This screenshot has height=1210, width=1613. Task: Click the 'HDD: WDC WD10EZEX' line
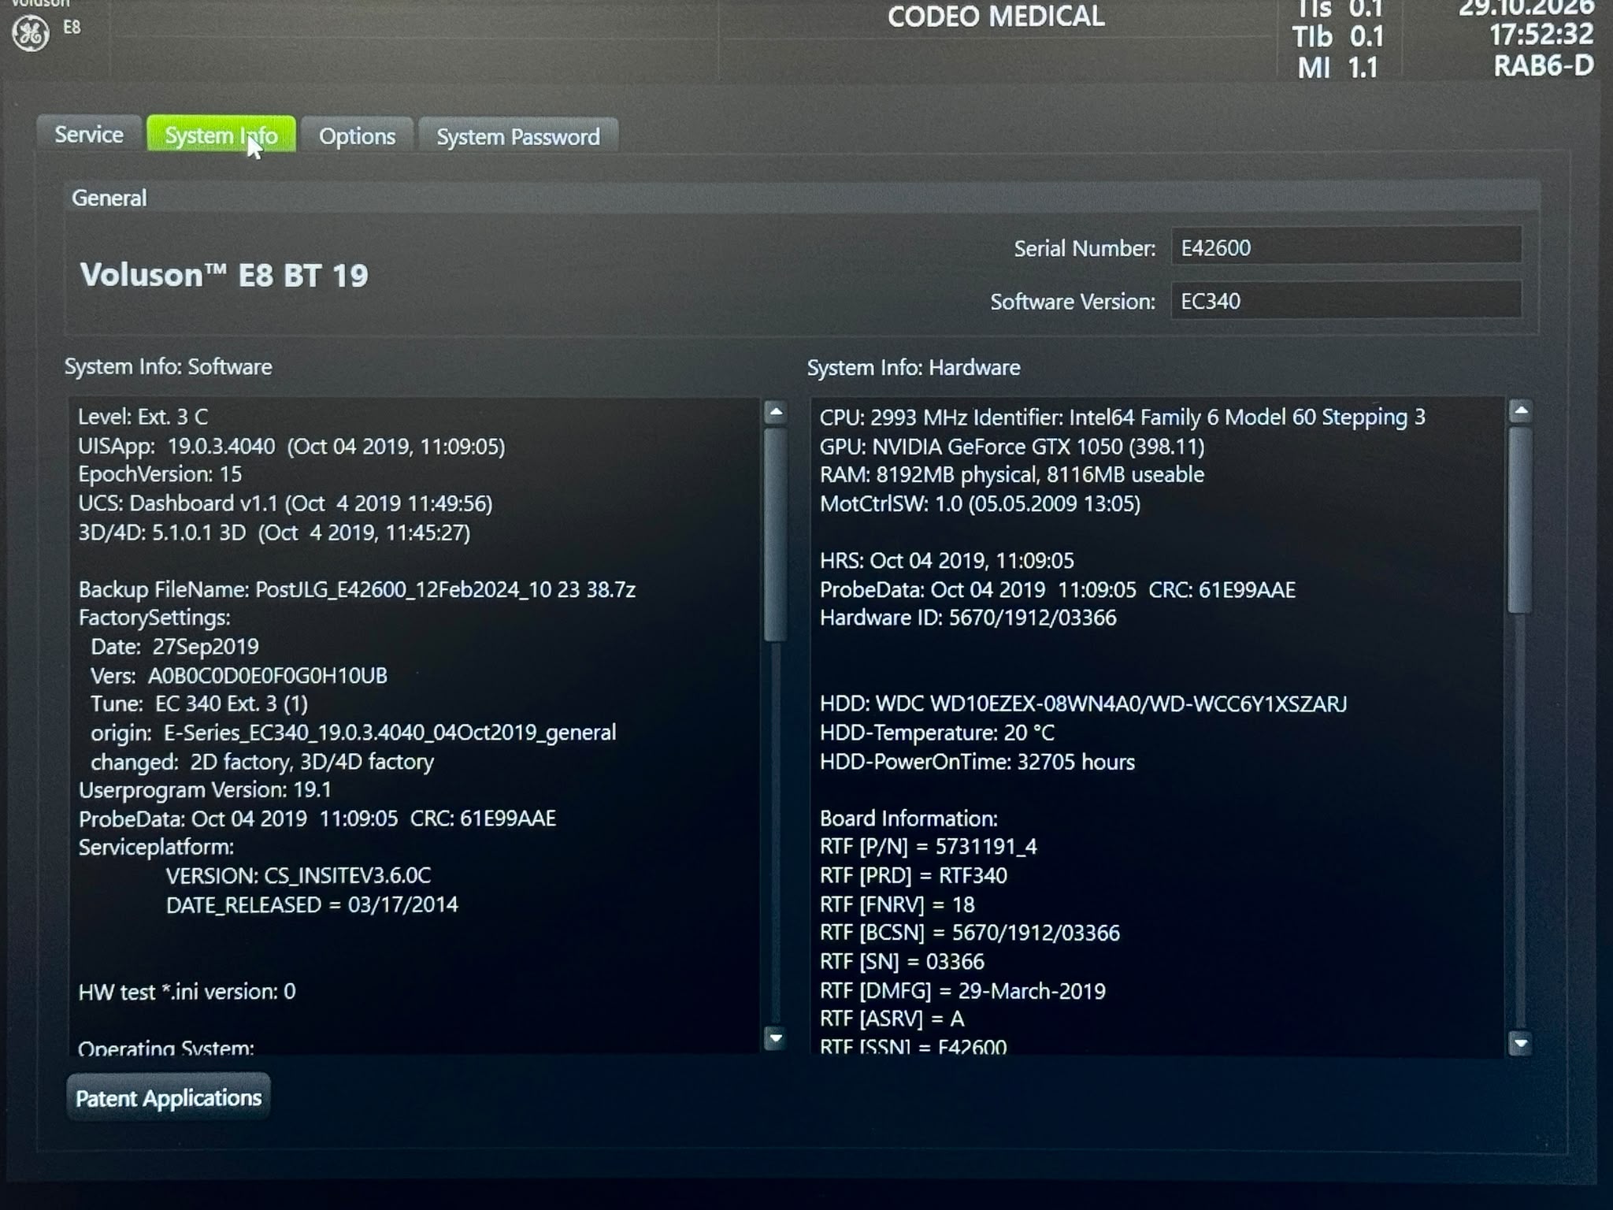1083,703
